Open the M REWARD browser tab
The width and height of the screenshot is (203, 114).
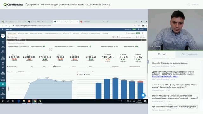click(92, 22)
